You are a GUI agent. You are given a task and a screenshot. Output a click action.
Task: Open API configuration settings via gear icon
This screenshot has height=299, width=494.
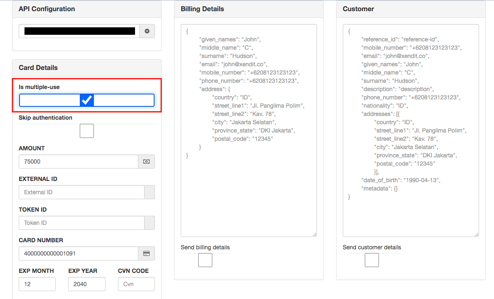[x=147, y=31]
